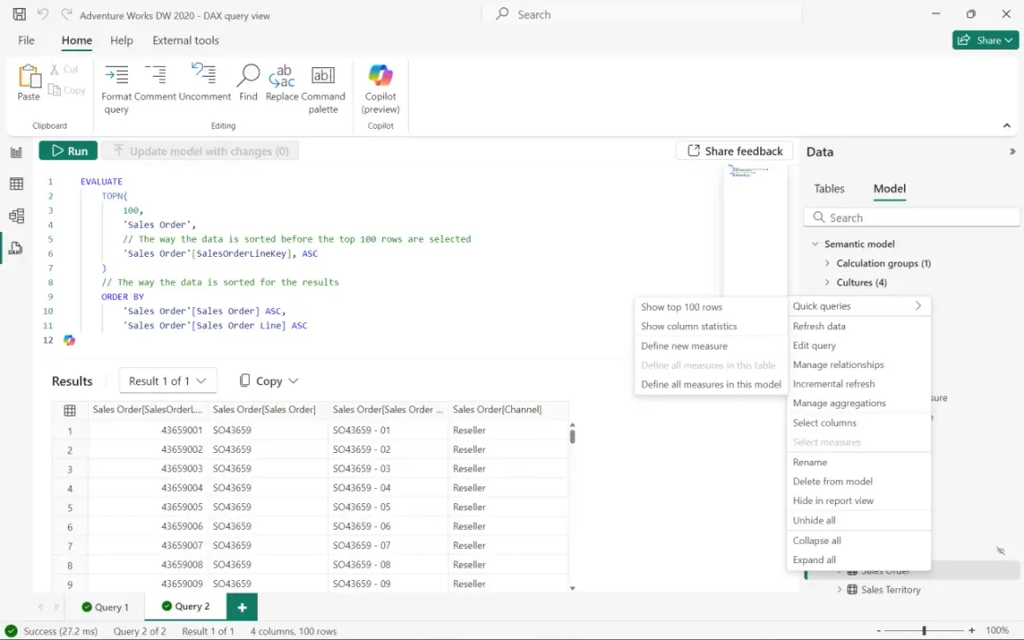The height and width of the screenshot is (640, 1024).
Task: Open the File menu
Action: point(26,40)
